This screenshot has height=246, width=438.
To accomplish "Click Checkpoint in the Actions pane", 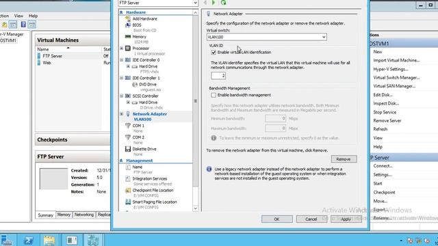I will pyautogui.click(x=384, y=192).
